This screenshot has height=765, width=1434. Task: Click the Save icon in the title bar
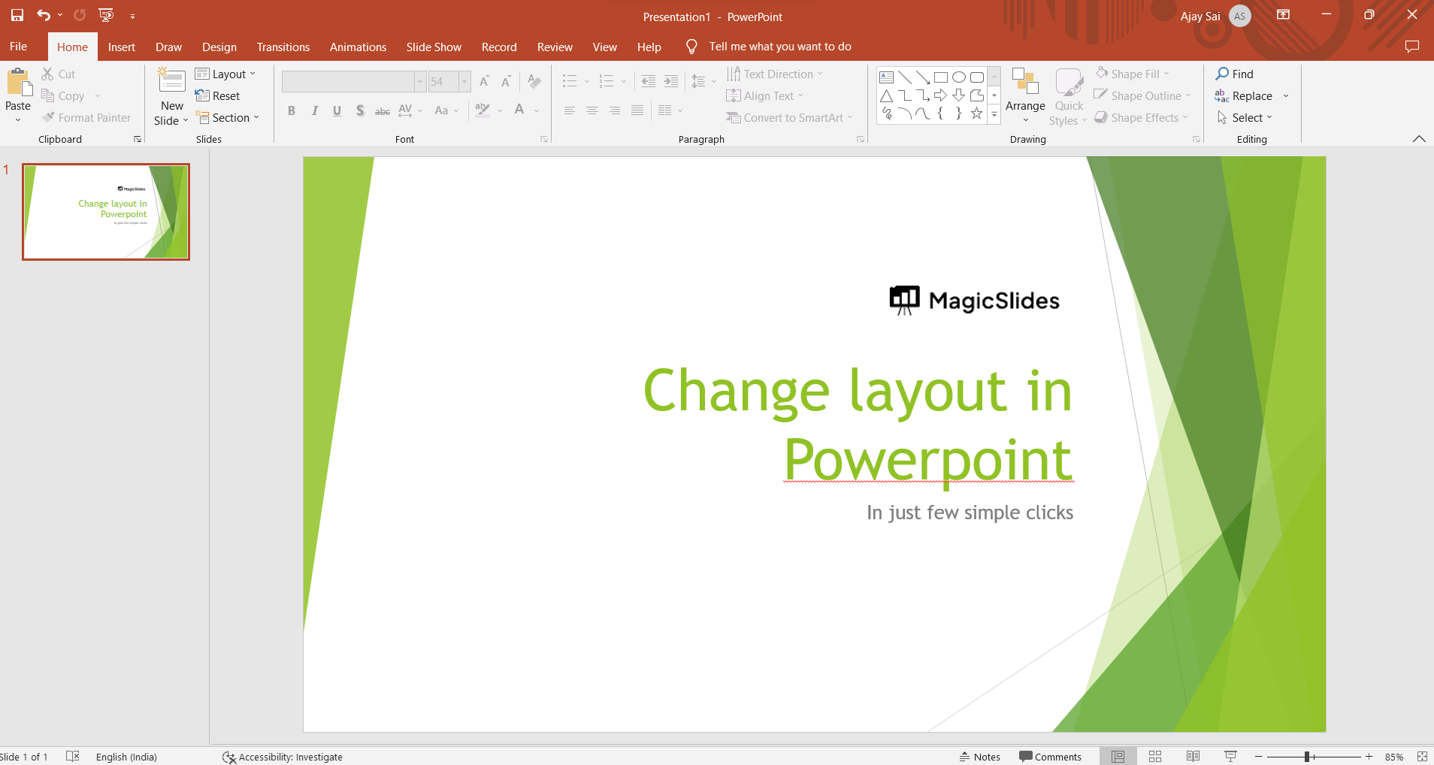tap(17, 15)
